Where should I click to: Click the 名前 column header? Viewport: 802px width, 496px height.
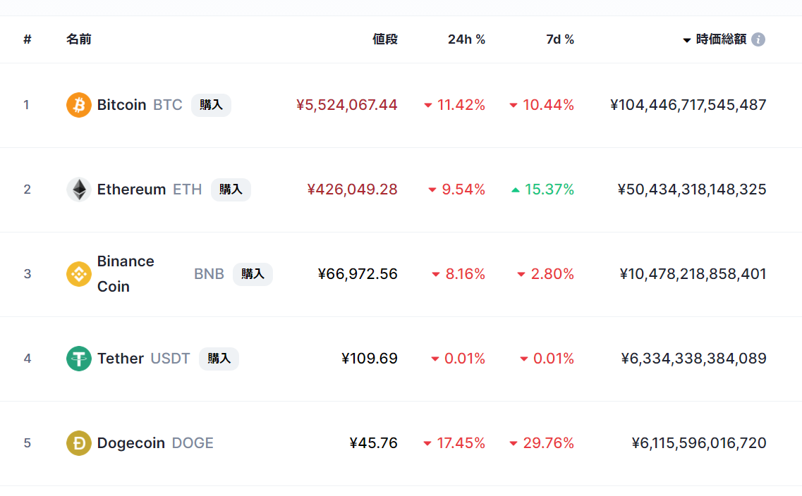[79, 39]
